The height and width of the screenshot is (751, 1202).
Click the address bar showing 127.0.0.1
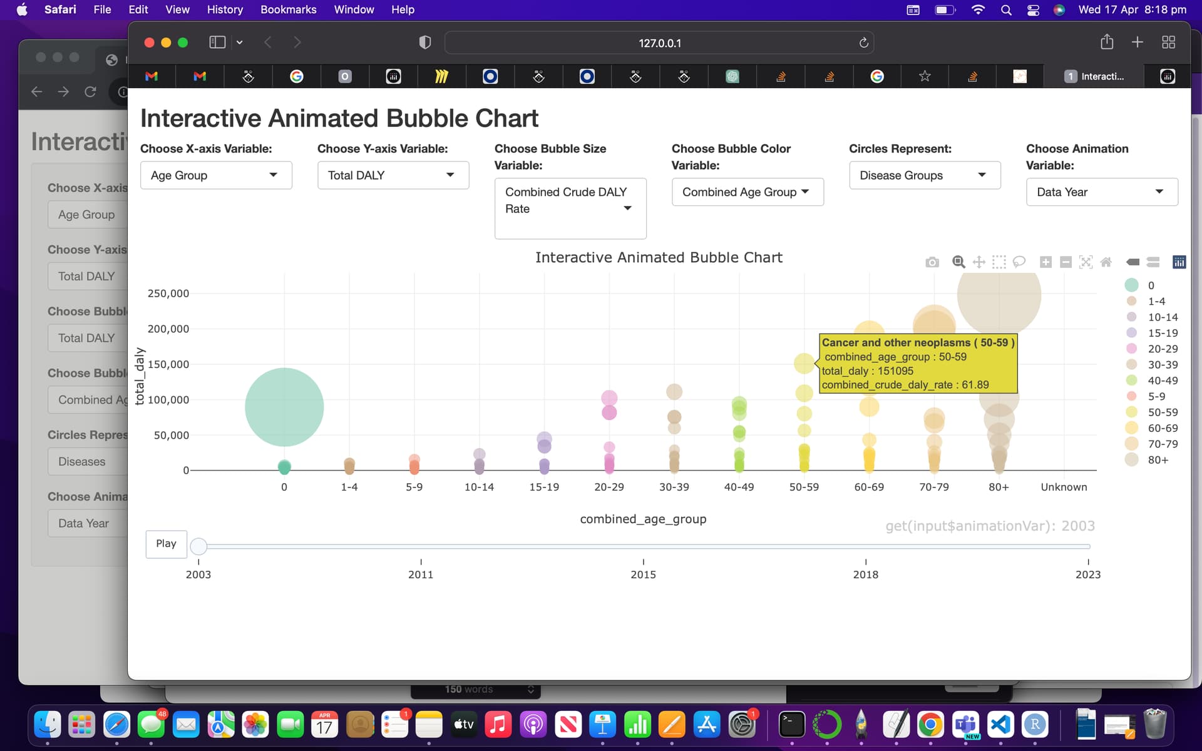point(659,43)
